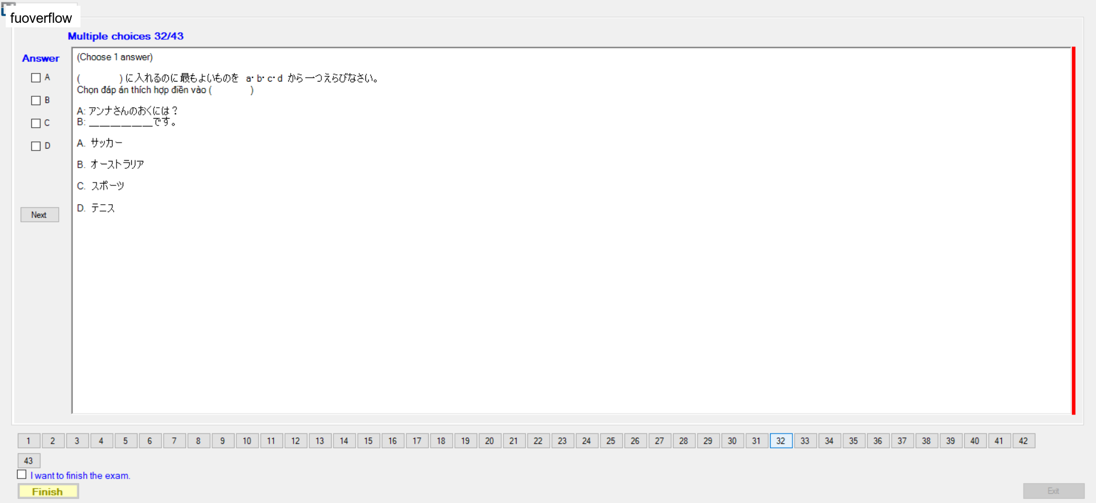The width and height of the screenshot is (1096, 503).
Task: Go to question 28
Action: 684,441
